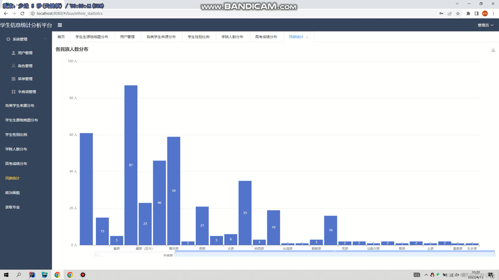This screenshot has height=280, width=499.
Task: Open 字典项管理 in the sidebar
Action: point(27,92)
